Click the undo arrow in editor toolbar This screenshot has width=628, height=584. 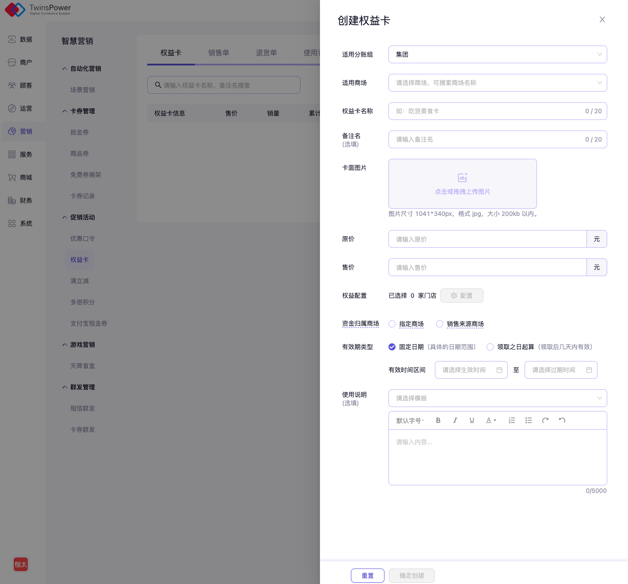(x=562, y=420)
